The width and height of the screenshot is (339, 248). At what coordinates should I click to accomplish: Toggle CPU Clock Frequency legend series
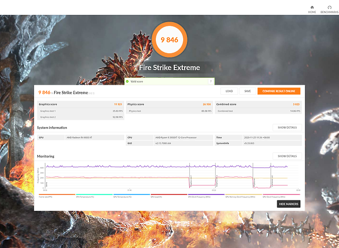coord(206,196)
